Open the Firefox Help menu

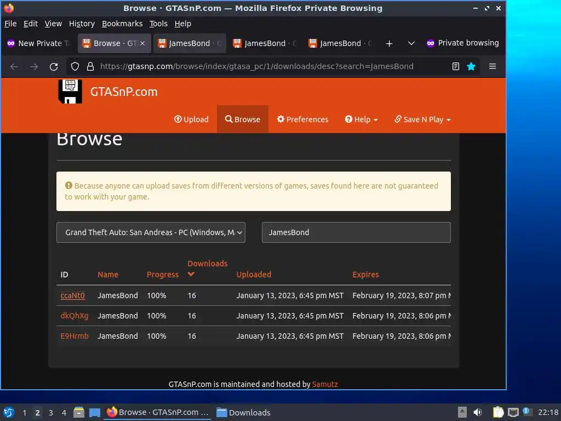[x=183, y=24]
